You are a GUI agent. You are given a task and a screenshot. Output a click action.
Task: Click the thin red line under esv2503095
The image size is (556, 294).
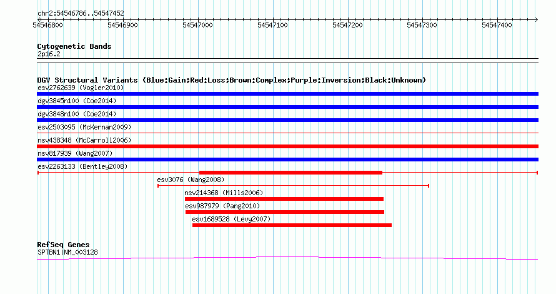pos(287,133)
